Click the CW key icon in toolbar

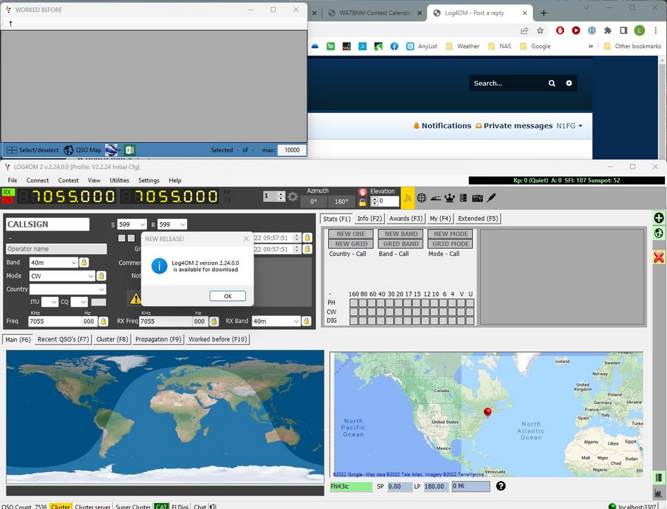[x=436, y=198]
